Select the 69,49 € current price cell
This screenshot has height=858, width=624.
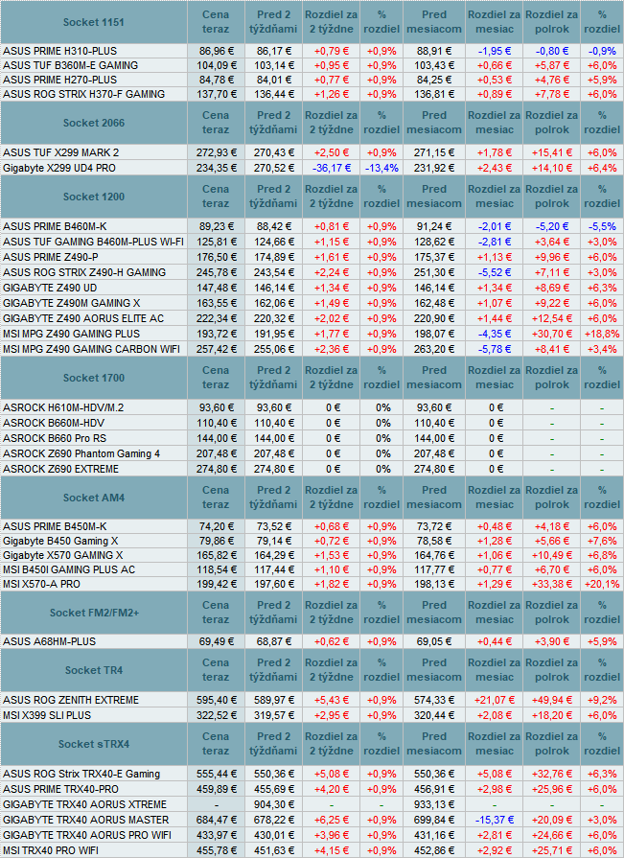[217, 641]
